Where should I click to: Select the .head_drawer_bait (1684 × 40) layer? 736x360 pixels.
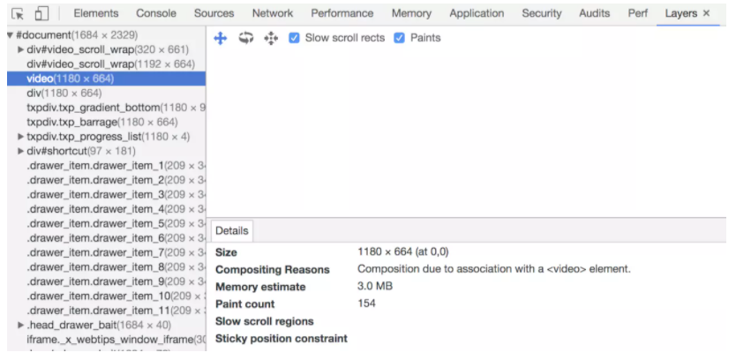106,326
